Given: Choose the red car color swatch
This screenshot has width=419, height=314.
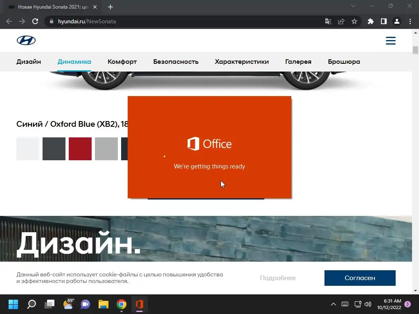Looking at the screenshot, I should [x=80, y=149].
